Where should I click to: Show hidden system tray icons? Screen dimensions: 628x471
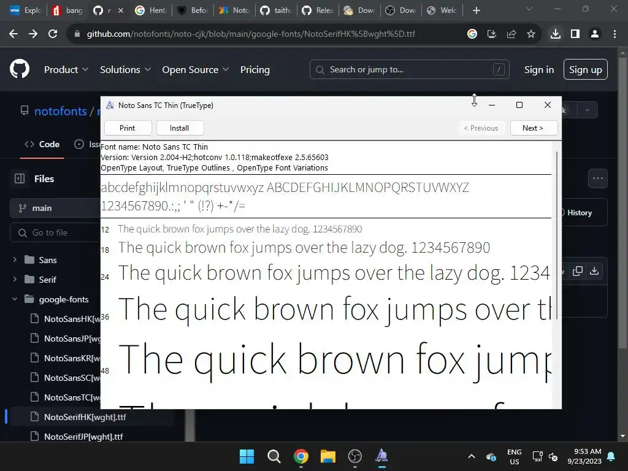pyautogui.click(x=472, y=456)
